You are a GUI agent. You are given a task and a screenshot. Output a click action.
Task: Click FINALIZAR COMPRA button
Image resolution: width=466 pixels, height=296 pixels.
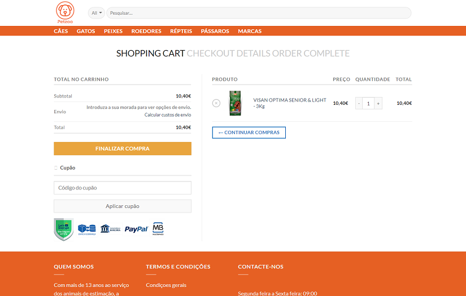pyautogui.click(x=123, y=149)
